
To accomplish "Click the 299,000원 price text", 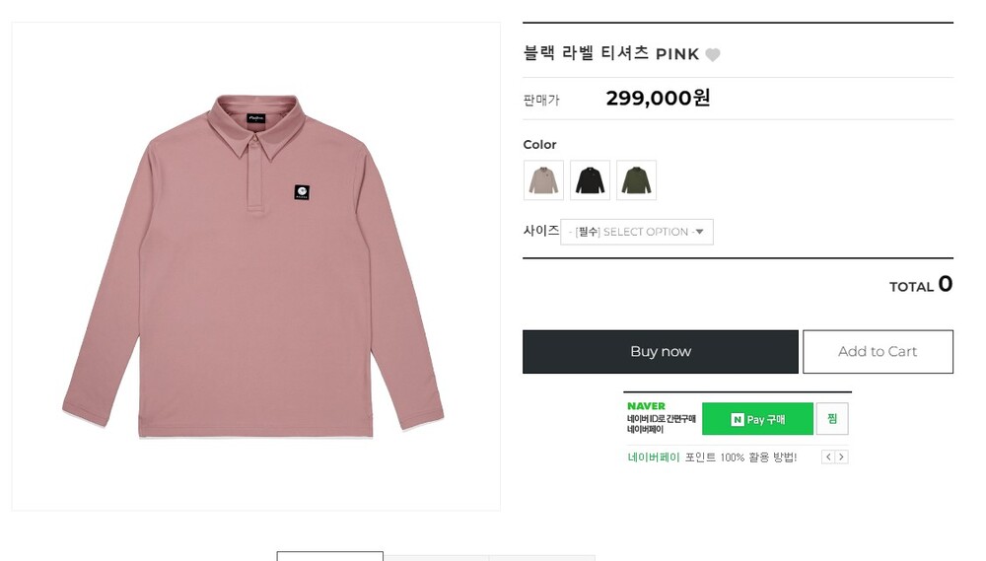I will point(658,99).
